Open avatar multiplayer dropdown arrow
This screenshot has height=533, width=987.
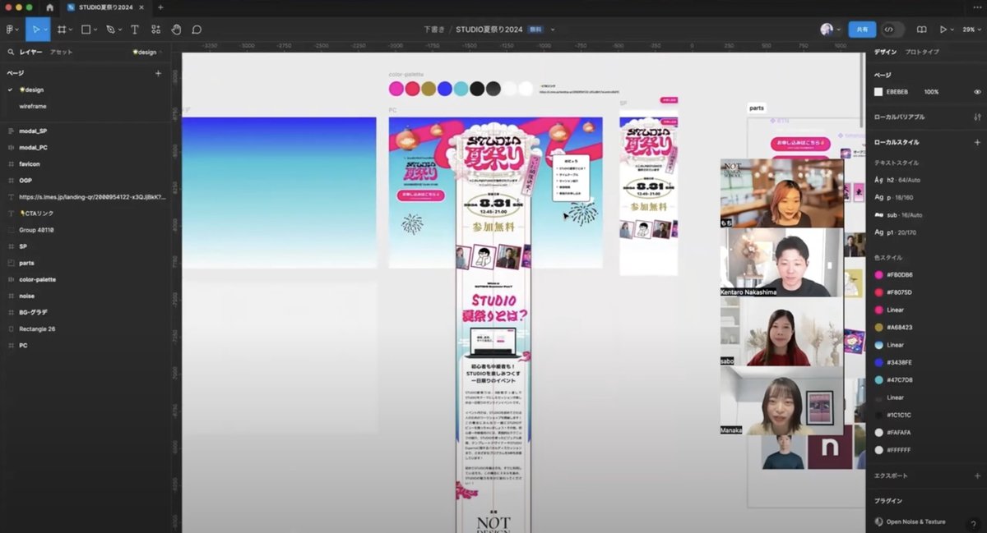tap(838, 30)
